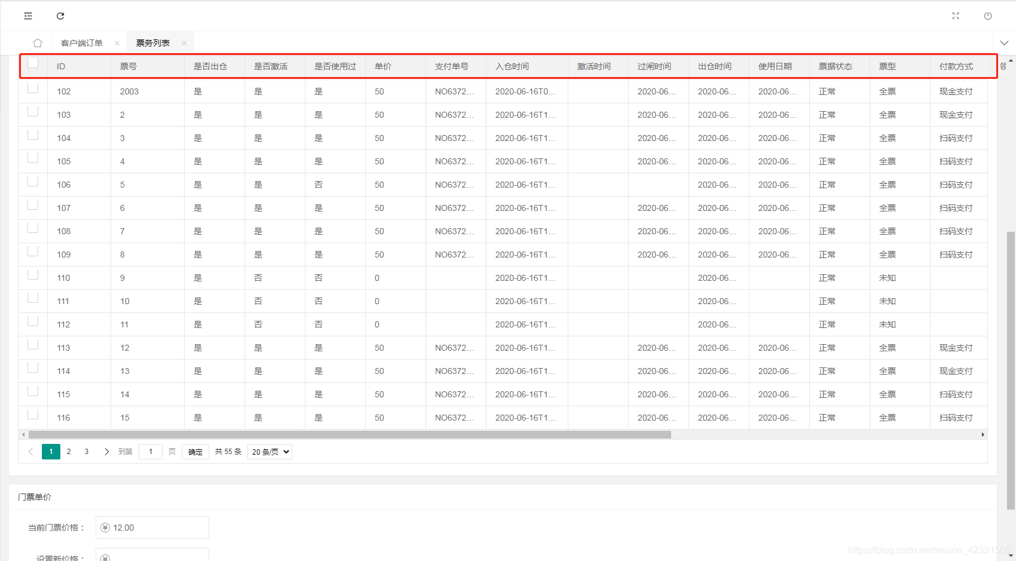Screen dimensions: 1016x561
Task: Click the power logout icon
Action: click(x=988, y=16)
